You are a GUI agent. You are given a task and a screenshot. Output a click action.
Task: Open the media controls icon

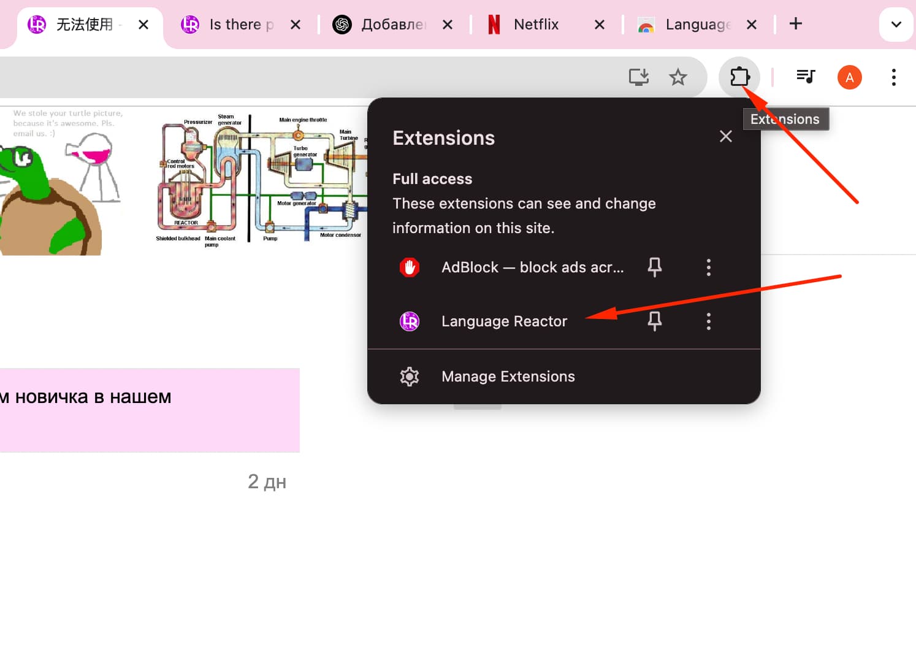coord(806,77)
